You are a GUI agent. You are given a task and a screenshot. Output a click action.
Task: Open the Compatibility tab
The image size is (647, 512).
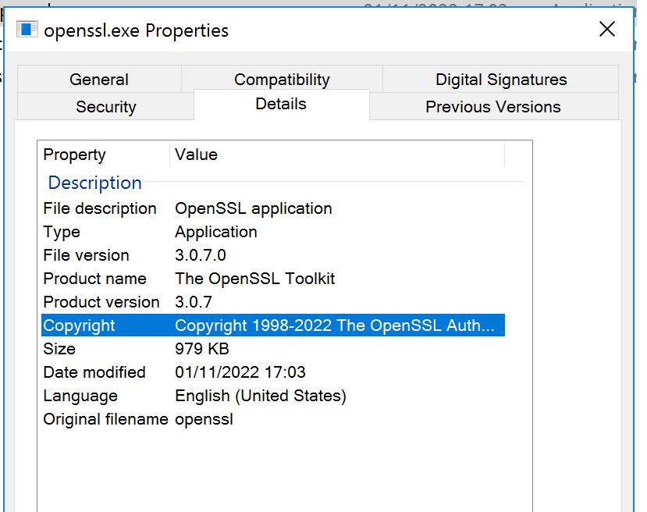click(x=282, y=80)
